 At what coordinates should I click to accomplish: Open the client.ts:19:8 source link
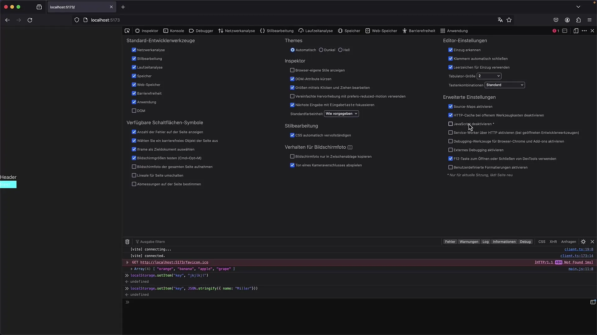click(x=579, y=249)
